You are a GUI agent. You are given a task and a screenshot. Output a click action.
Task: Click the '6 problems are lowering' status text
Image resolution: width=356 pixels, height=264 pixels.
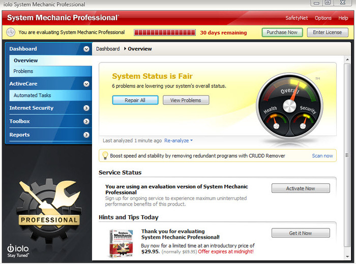pyautogui.click(x=169, y=86)
